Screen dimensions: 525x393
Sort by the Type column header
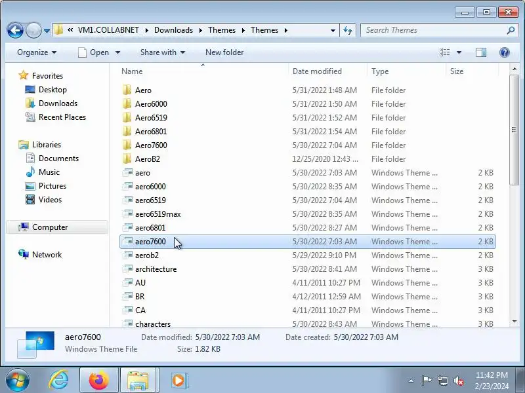point(406,71)
